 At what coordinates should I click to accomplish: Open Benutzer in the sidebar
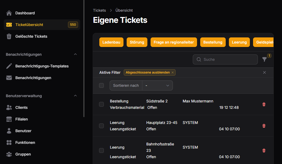click(x=42, y=131)
